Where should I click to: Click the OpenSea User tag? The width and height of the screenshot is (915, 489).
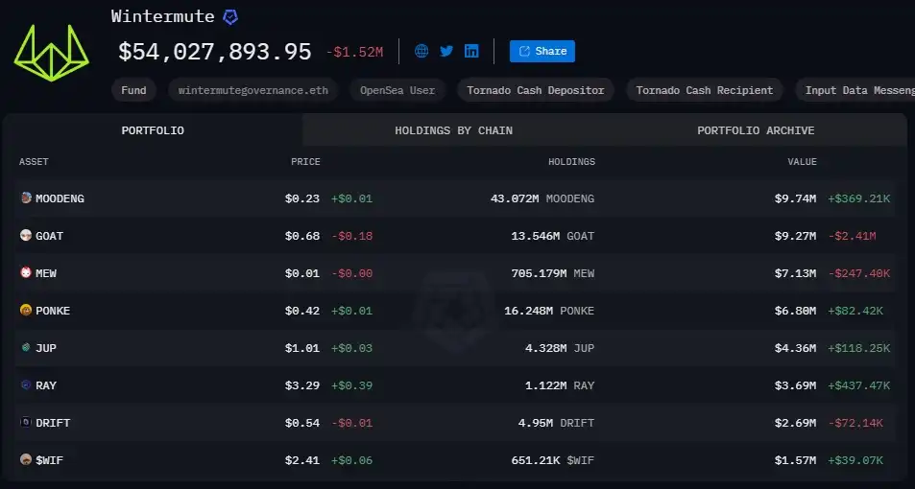397,90
